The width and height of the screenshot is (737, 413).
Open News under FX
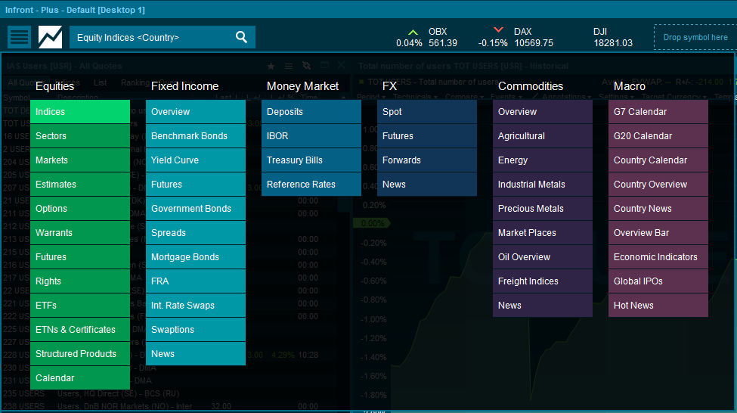(x=427, y=185)
